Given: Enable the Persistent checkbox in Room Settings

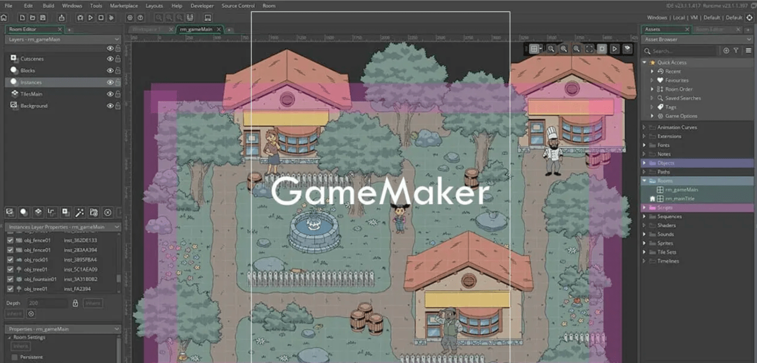Looking at the screenshot, I should pos(14,357).
